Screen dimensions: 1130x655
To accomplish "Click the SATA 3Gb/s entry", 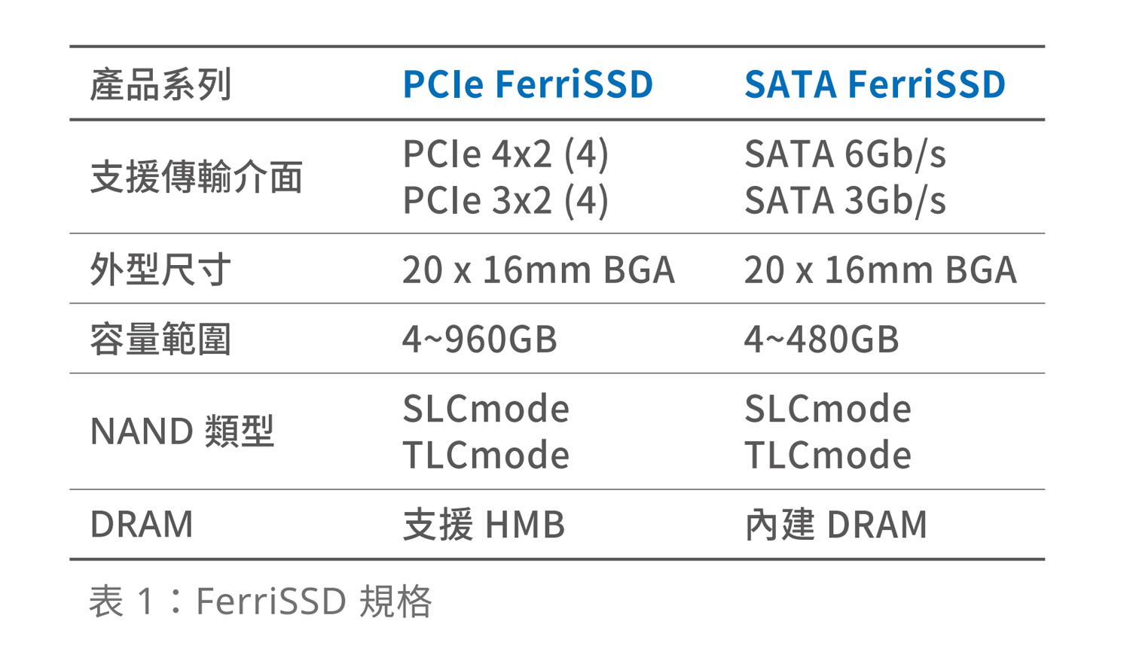I will pos(844,201).
